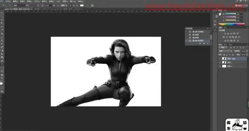Toggle lock transparent pixels
This screenshot has width=249, height=131.
click(224, 55)
